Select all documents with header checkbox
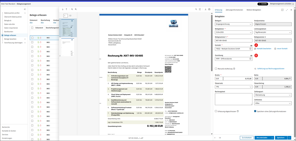 click(x=32, y=28)
